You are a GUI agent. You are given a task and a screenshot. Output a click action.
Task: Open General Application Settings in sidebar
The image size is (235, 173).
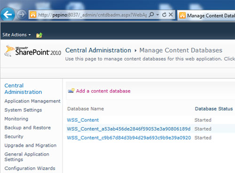[27, 157]
